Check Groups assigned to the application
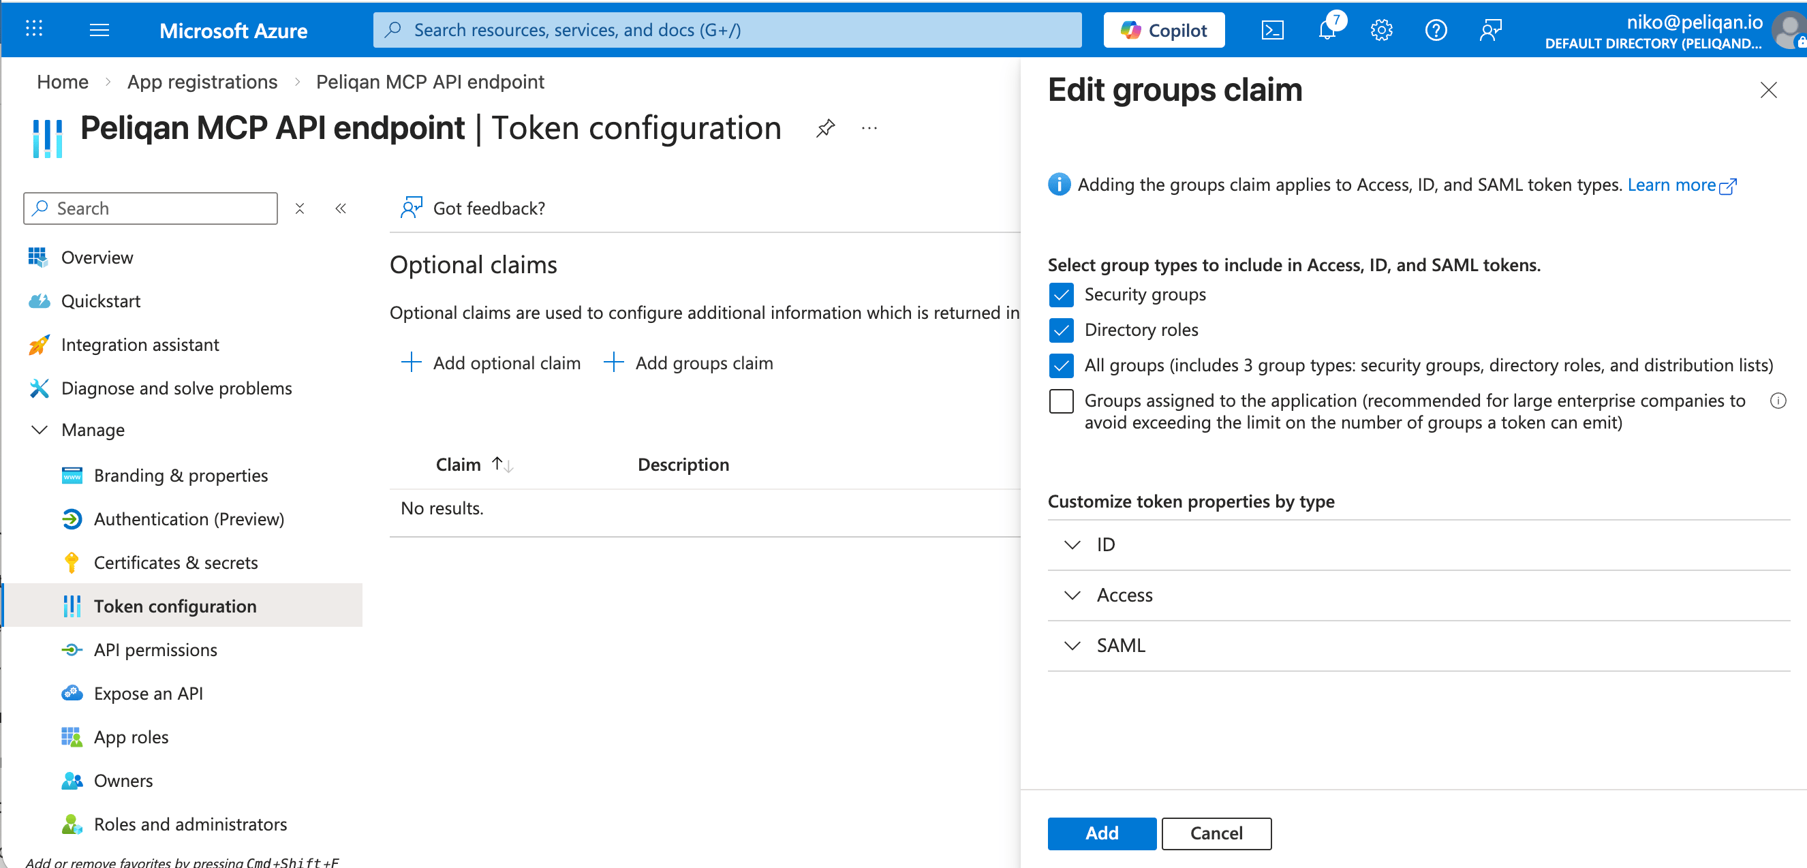 [1061, 401]
